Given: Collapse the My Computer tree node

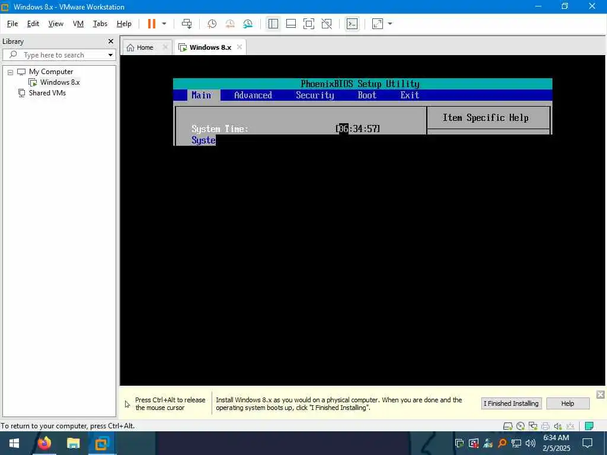Looking at the screenshot, I should click(x=11, y=72).
